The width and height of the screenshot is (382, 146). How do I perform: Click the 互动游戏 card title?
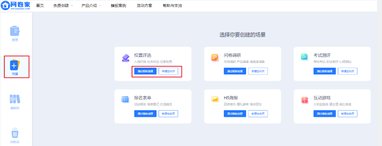click(322, 98)
